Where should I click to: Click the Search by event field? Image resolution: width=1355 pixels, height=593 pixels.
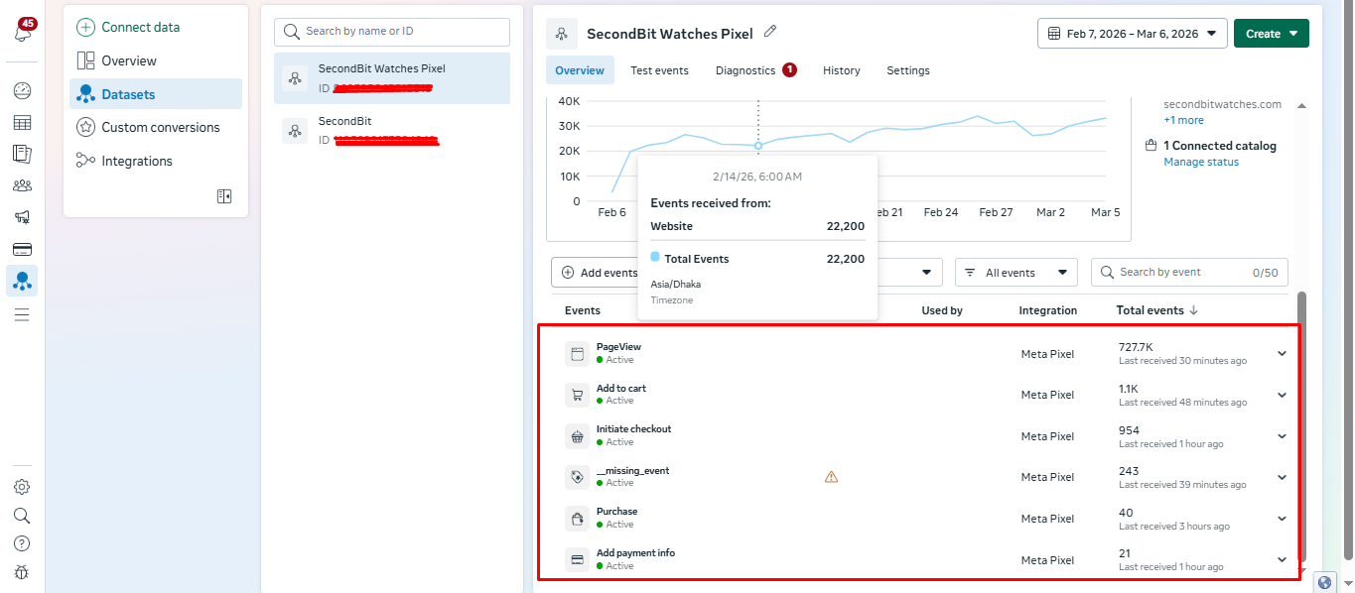tap(1181, 272)
